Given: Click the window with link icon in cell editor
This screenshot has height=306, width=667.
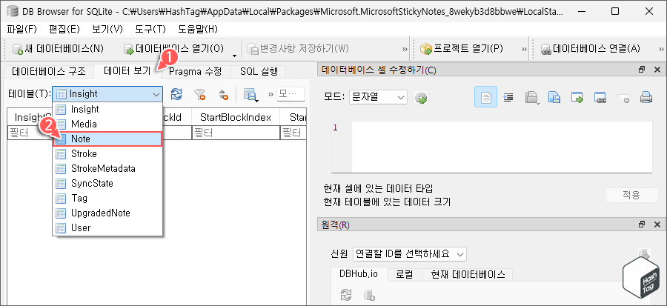Looking at the screenshot, I should coord(600,97).
